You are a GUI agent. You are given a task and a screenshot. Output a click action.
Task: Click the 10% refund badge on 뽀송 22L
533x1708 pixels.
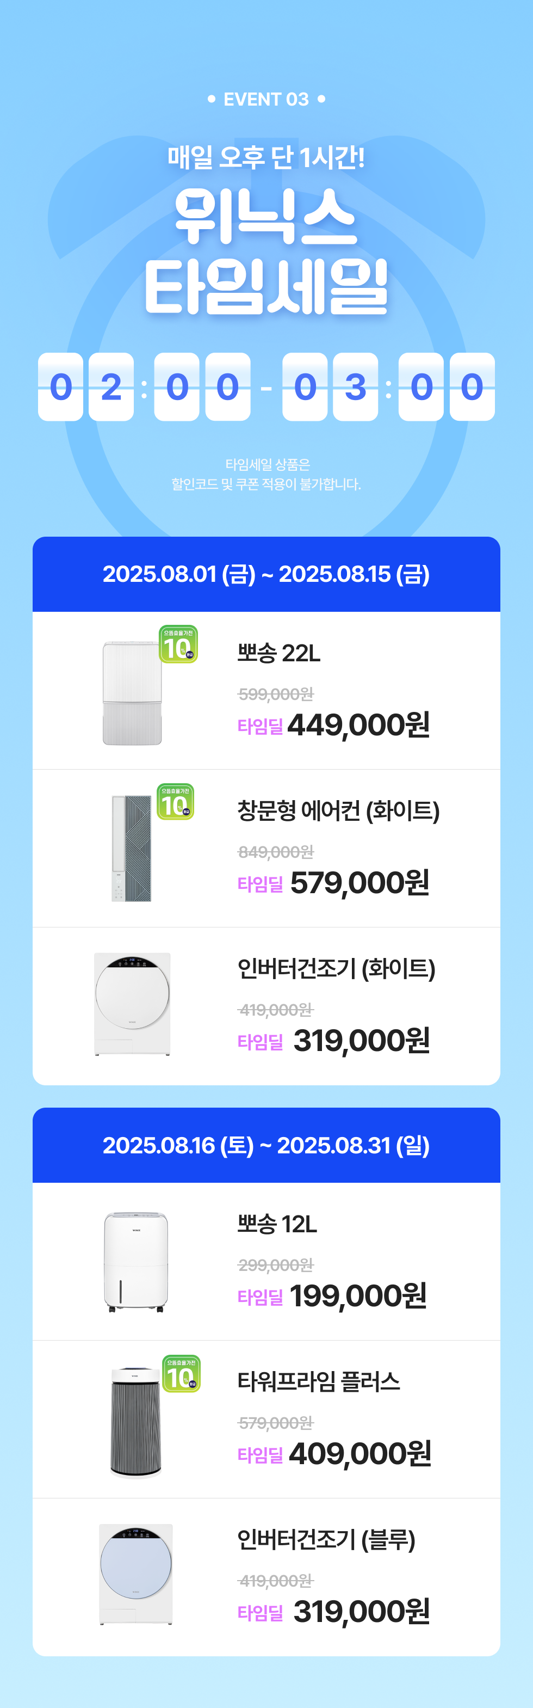[178, 644]
